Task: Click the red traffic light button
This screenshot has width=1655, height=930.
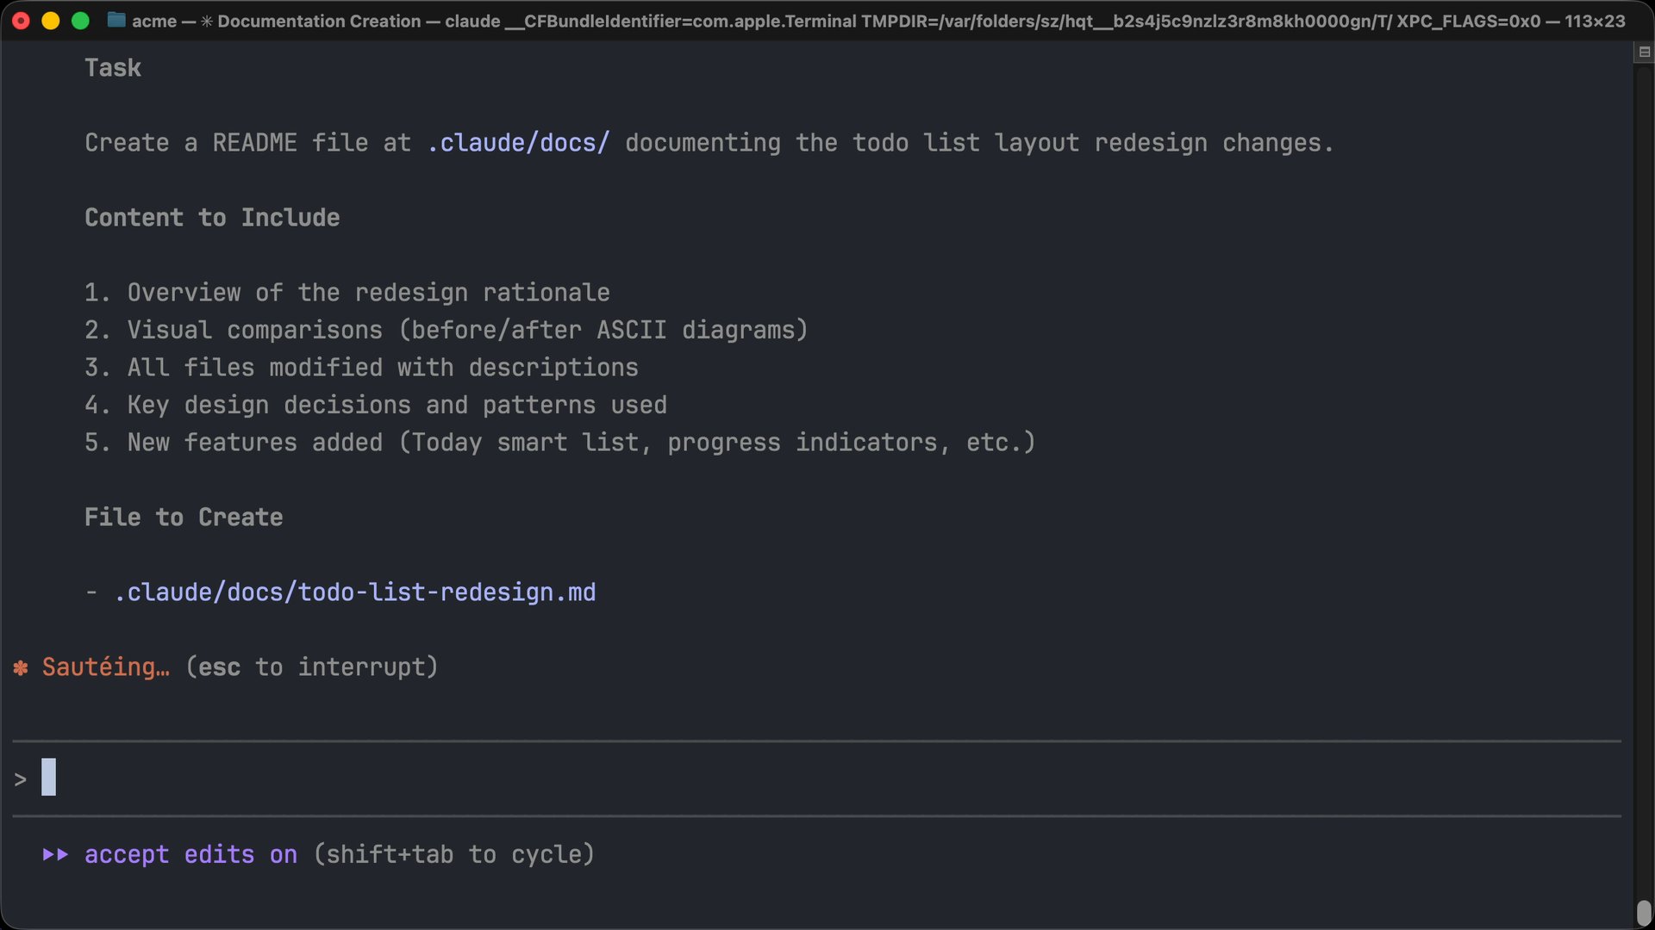Action: coord(21,21)
